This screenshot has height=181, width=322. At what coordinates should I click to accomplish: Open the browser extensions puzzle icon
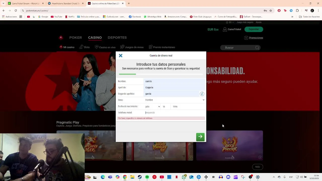[297, 11]
